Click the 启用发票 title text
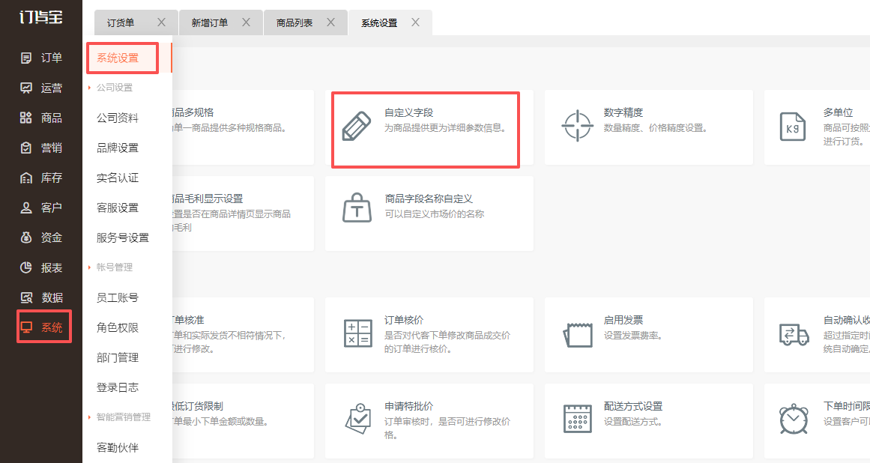The height and width of the screenshot is (463, 870). tap(623, 320)
